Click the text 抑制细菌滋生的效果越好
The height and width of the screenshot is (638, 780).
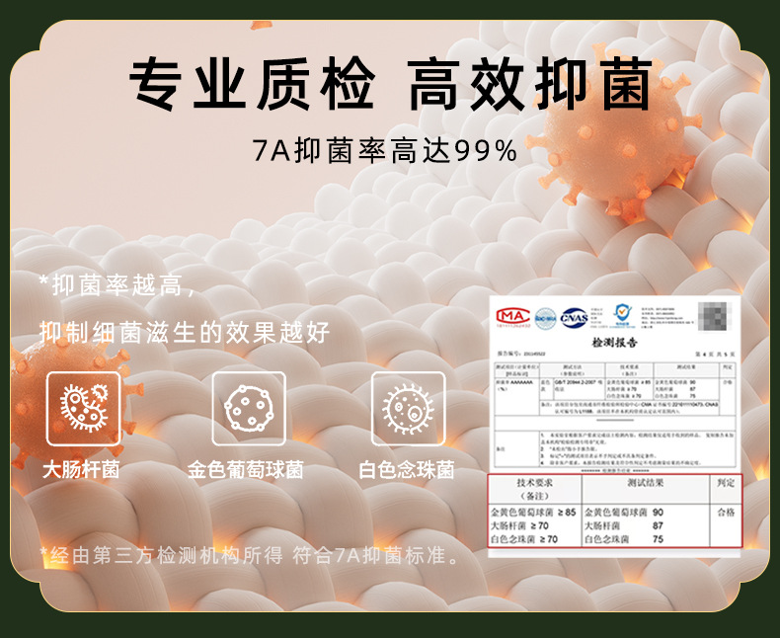click(x=185, y=333)
